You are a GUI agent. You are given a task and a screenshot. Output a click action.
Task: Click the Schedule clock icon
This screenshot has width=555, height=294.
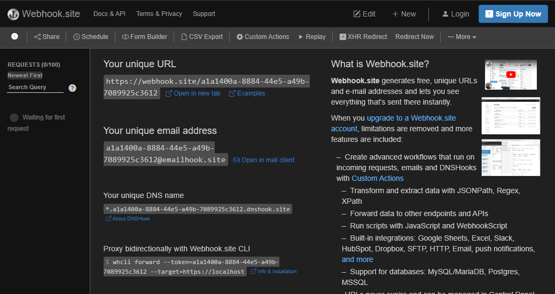[76, 37]
